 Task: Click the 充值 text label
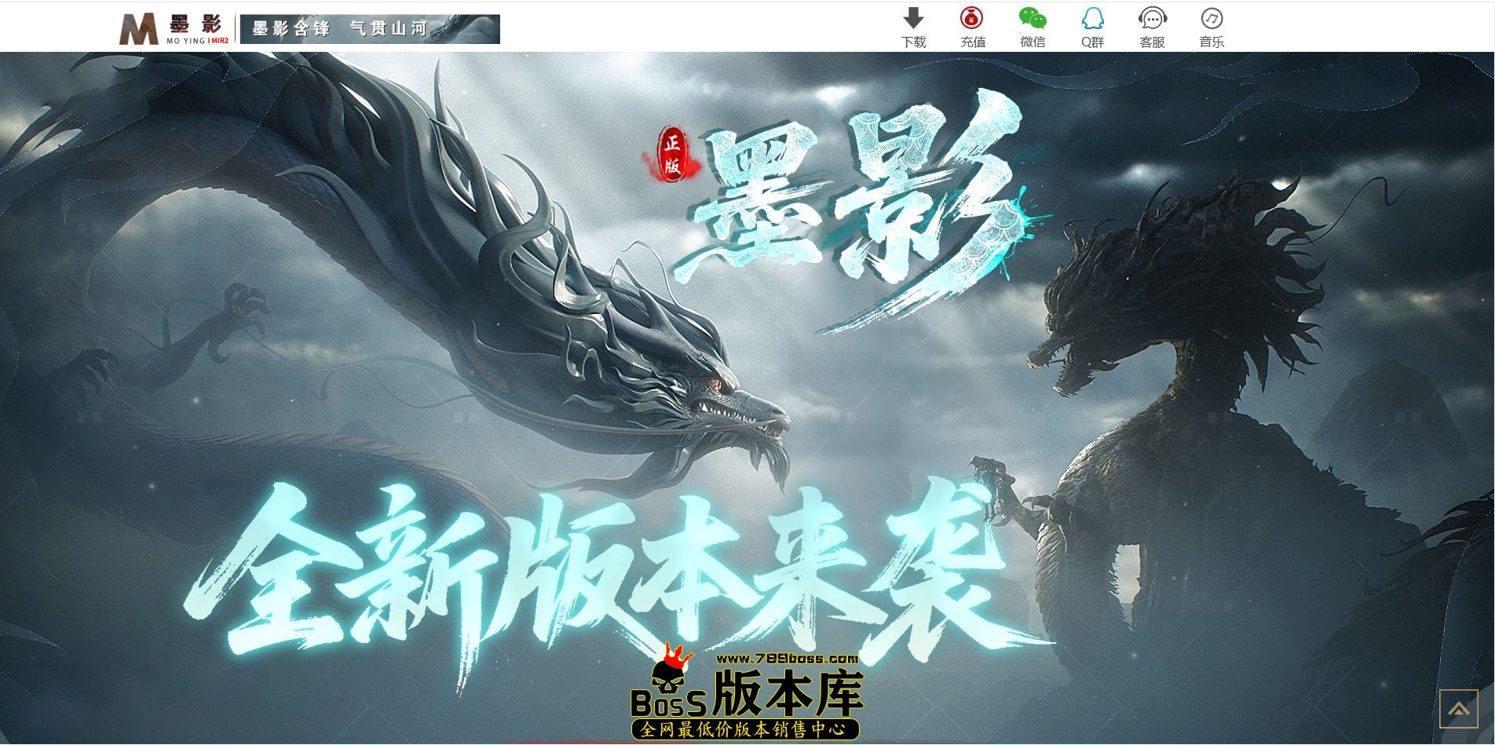[972, 41]
